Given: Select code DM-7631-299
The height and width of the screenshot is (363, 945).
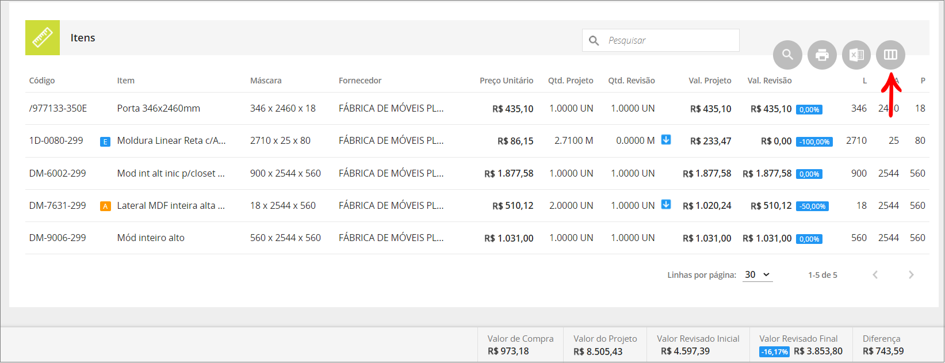Looking at the screenshot, I should [58, 205].
